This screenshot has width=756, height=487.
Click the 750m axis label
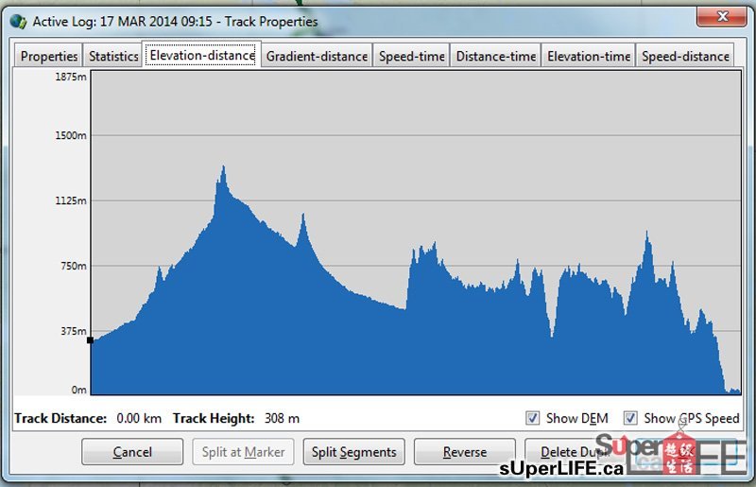pos(74,266)
